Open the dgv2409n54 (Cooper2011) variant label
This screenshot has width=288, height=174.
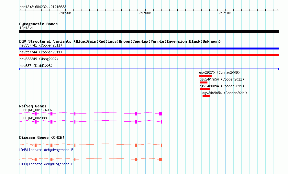click(x=225, y=93)
